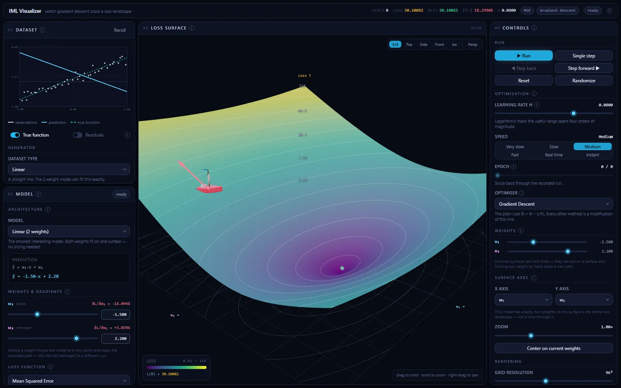Click w1 value field -1.500
621x388 pixels.
[x=116, y=315]
